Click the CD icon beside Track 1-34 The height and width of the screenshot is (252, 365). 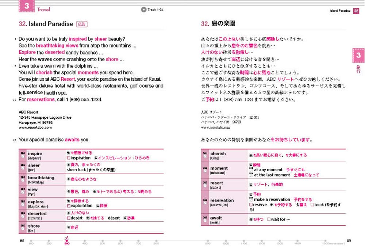143,9
